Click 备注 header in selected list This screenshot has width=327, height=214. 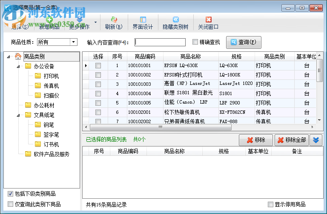(297, 151)
